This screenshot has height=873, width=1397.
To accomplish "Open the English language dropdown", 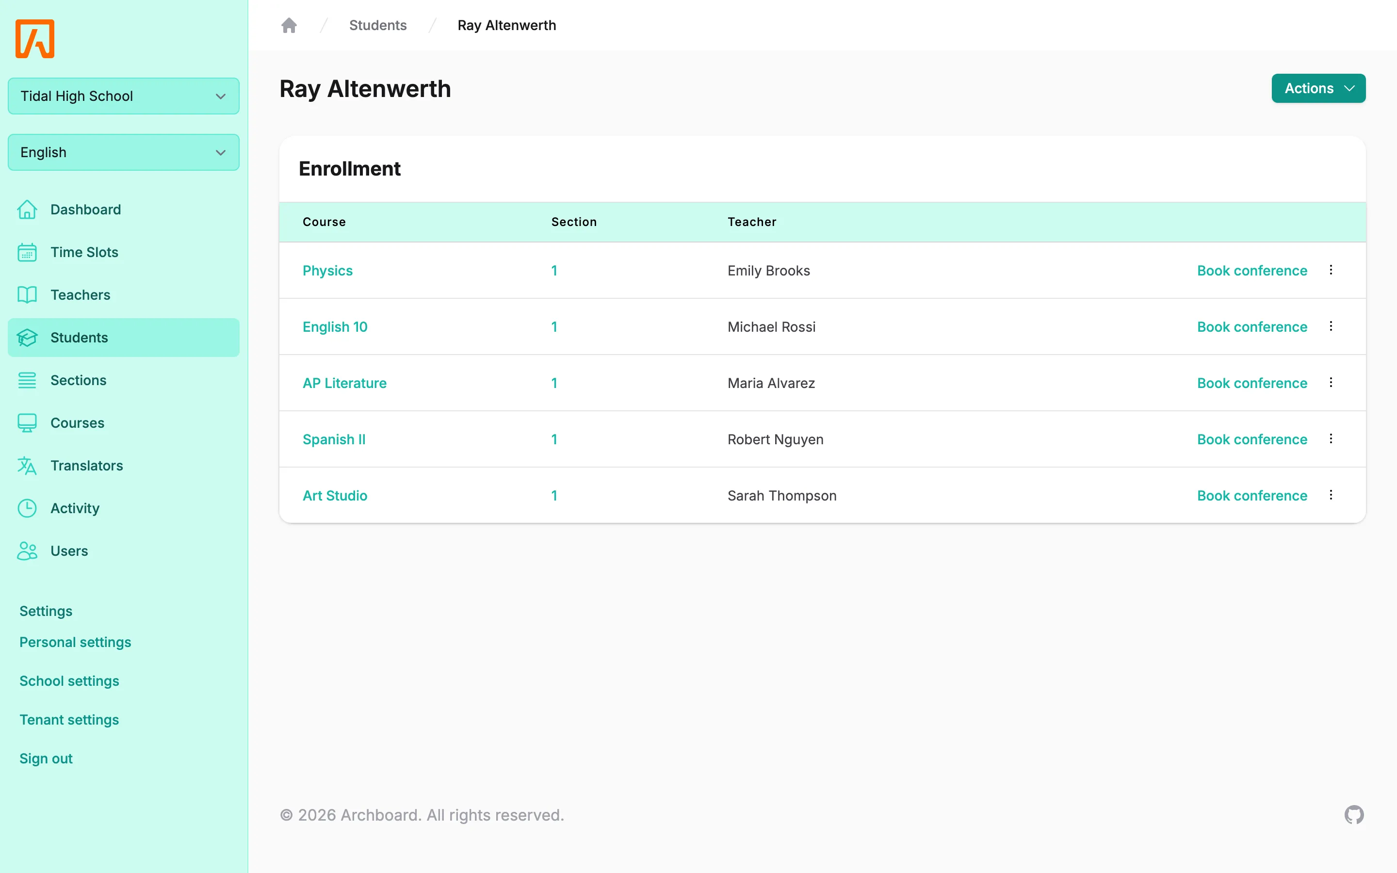I will [x=124, y=152].
